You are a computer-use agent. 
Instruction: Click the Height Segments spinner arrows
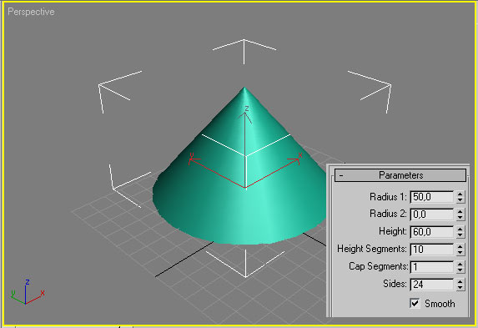460,249
